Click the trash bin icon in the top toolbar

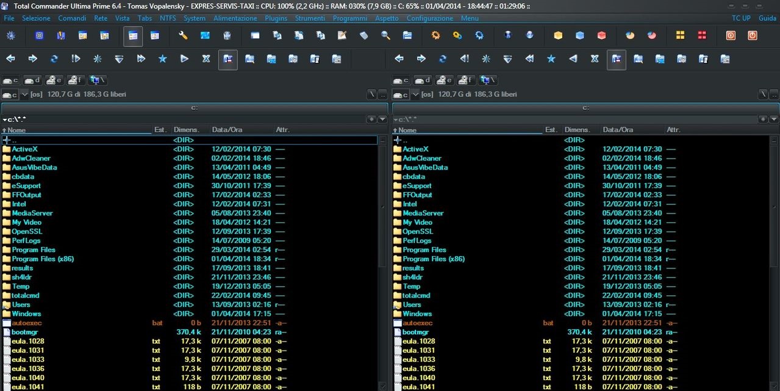pyautogui.click(x=227, y=36)
